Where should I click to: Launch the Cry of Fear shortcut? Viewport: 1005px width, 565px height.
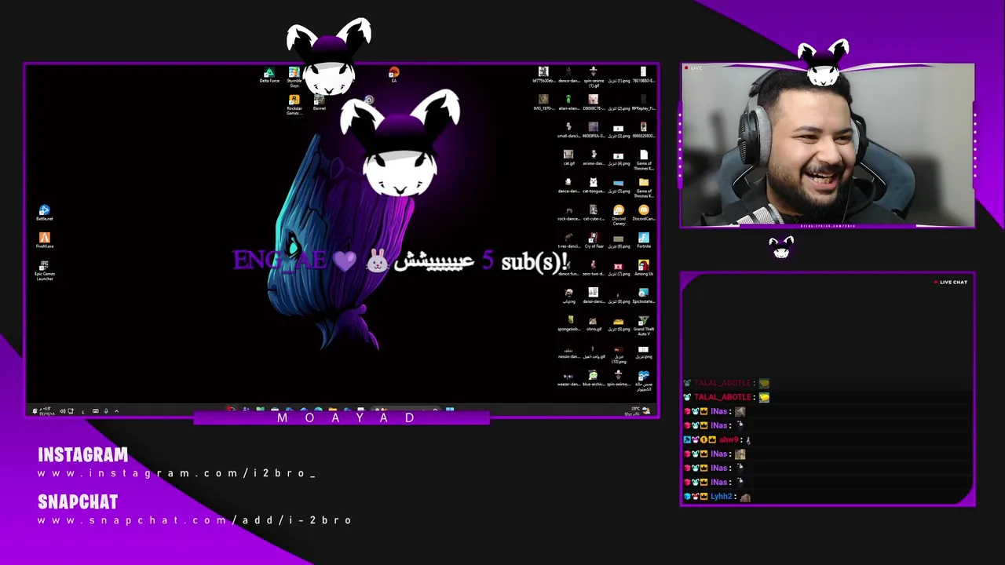[594, 240]
